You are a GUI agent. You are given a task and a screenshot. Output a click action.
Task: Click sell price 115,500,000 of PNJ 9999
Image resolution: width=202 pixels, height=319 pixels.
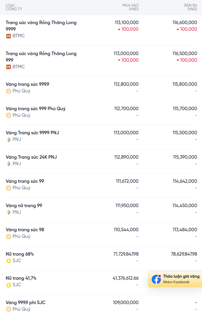coord(185,133)
